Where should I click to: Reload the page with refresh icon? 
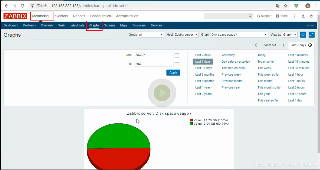pos(23,6)
